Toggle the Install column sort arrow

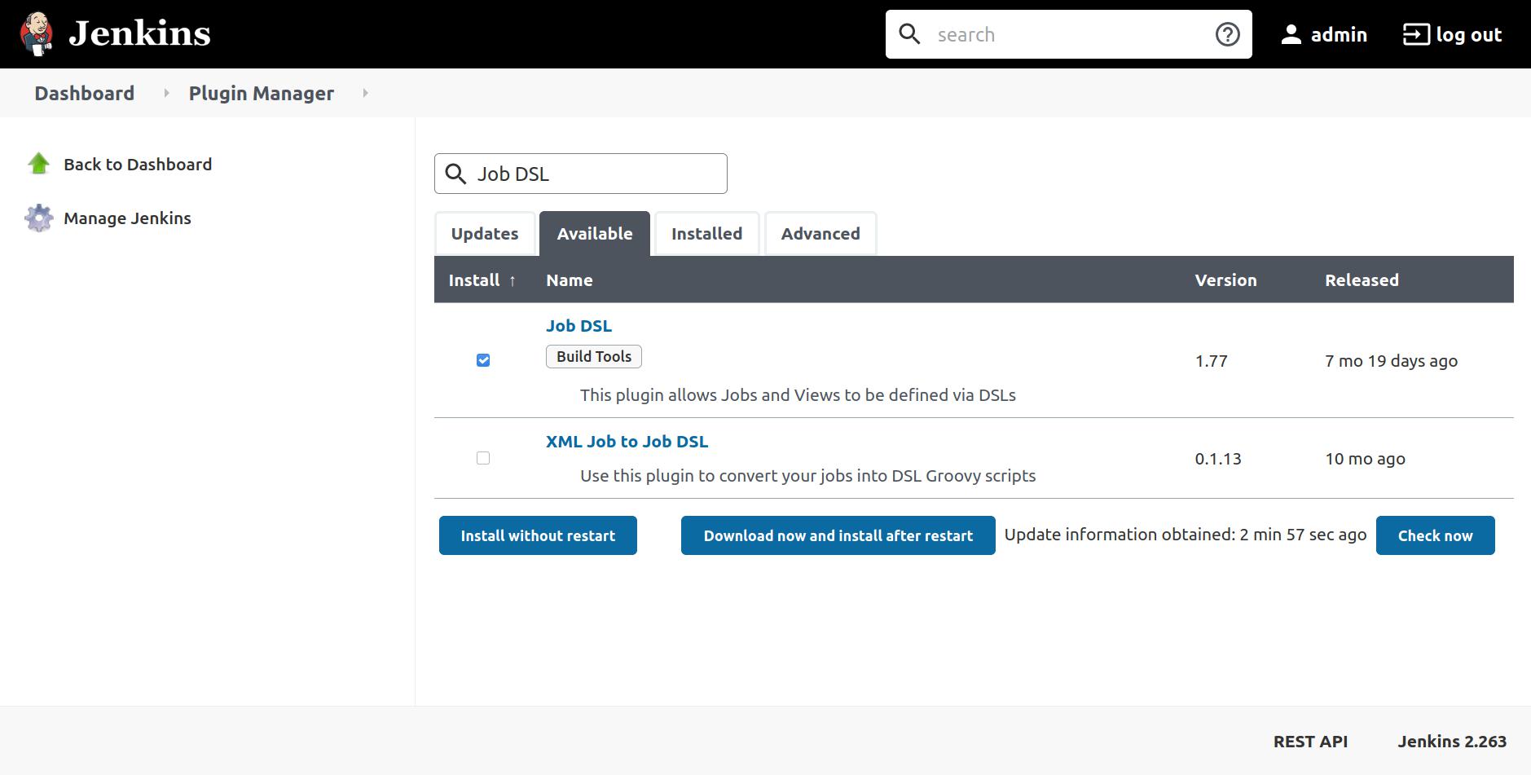click(512, 280)
